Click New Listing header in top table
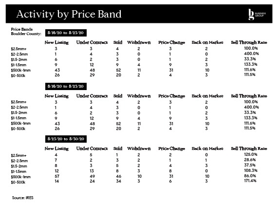Screen dimensions: 278x204 point(57,42)
